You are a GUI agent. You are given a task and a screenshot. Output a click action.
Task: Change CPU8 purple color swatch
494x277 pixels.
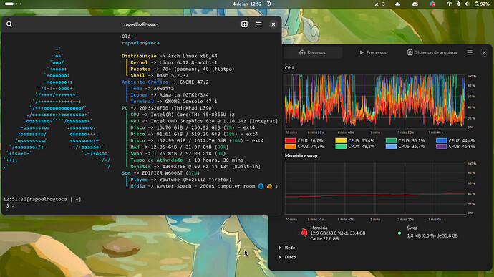tap(442, 146)
